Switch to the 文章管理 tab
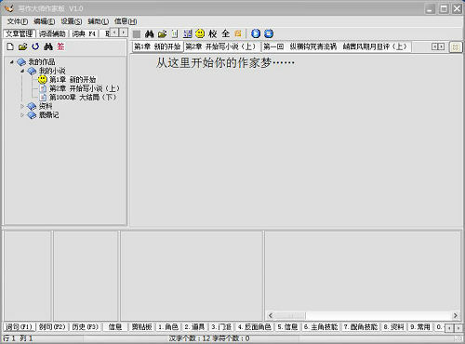465x344 pixels. coord(20,33)
